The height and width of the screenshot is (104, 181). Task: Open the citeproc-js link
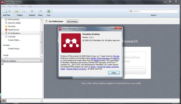(116, 58)
